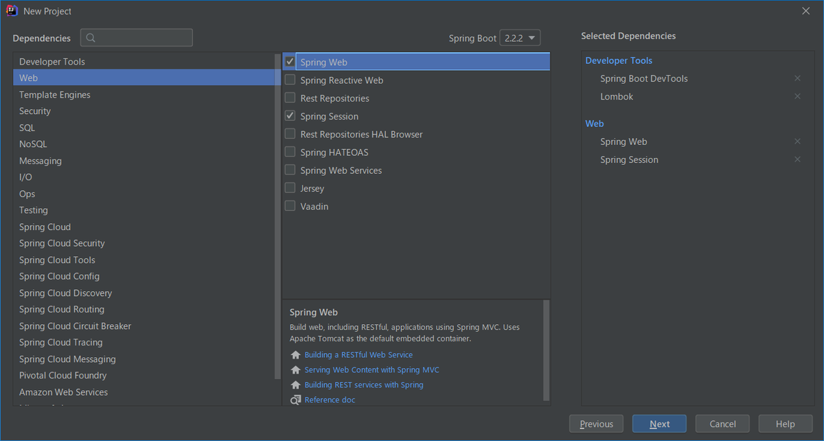Select Spring Cloud Tracing category
This screenshot has height=441, width=824.
(144, 342)
